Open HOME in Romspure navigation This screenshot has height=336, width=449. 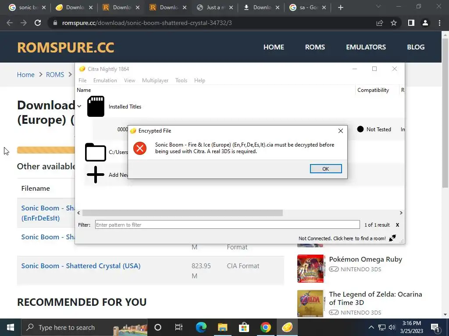274,47
